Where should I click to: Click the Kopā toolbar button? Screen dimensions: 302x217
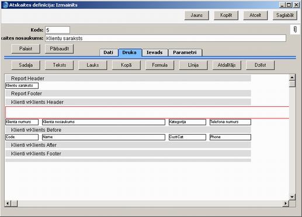click(126, 65)
